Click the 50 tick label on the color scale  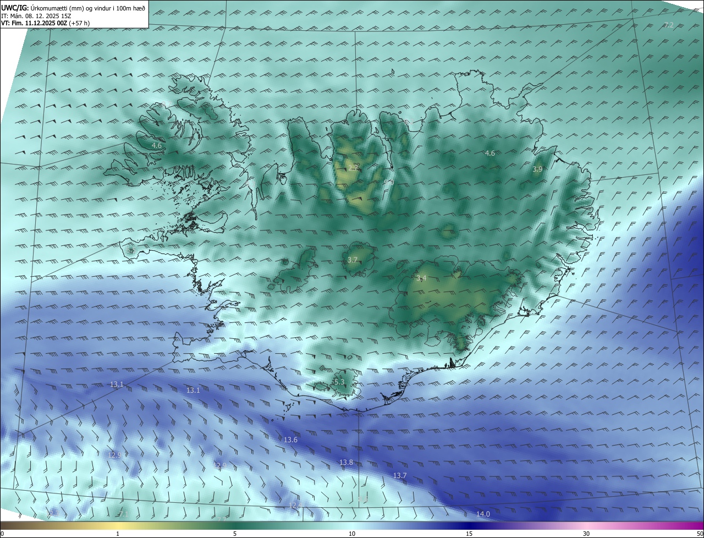click(700, 534)
